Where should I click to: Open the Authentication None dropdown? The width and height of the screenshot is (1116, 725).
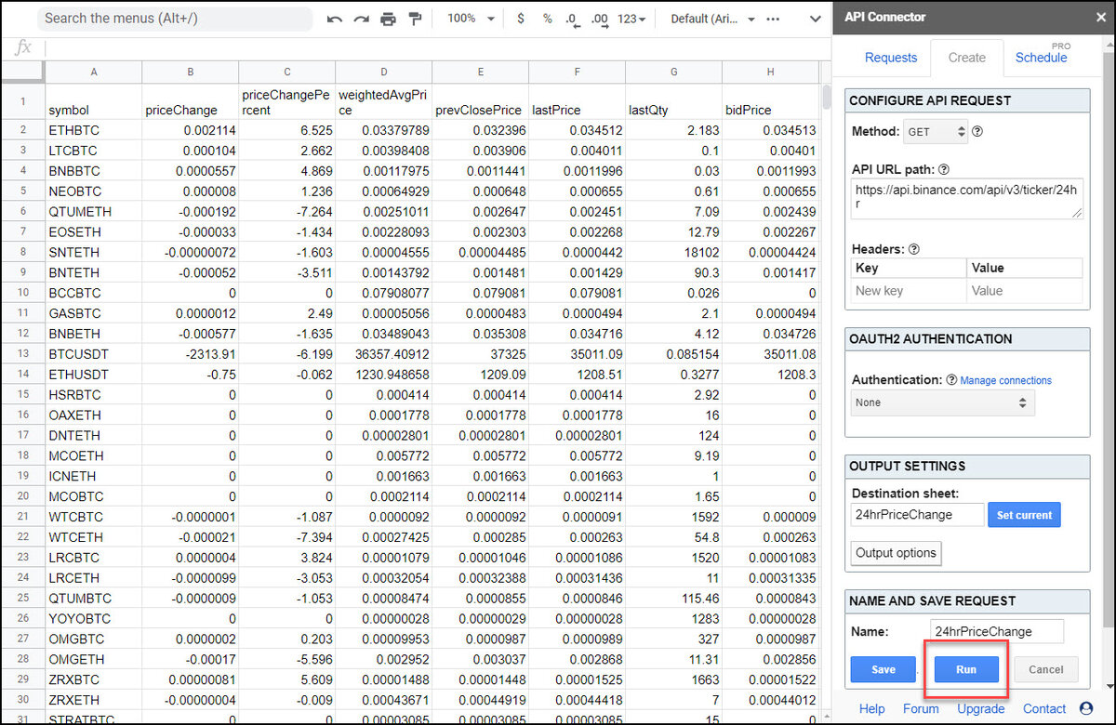click(943, 402)
